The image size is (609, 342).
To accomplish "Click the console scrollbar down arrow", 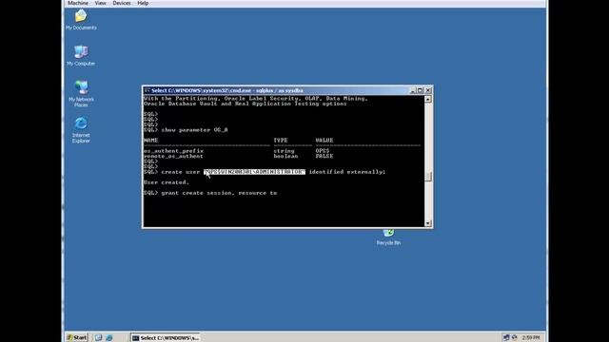I will point(428,223).
